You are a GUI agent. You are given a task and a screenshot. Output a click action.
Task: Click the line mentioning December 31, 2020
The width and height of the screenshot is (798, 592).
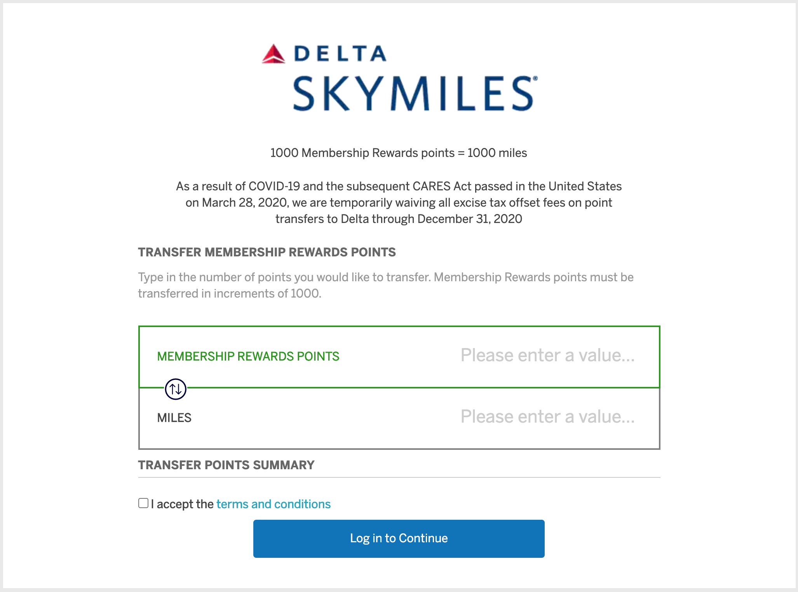coord(399,219)
